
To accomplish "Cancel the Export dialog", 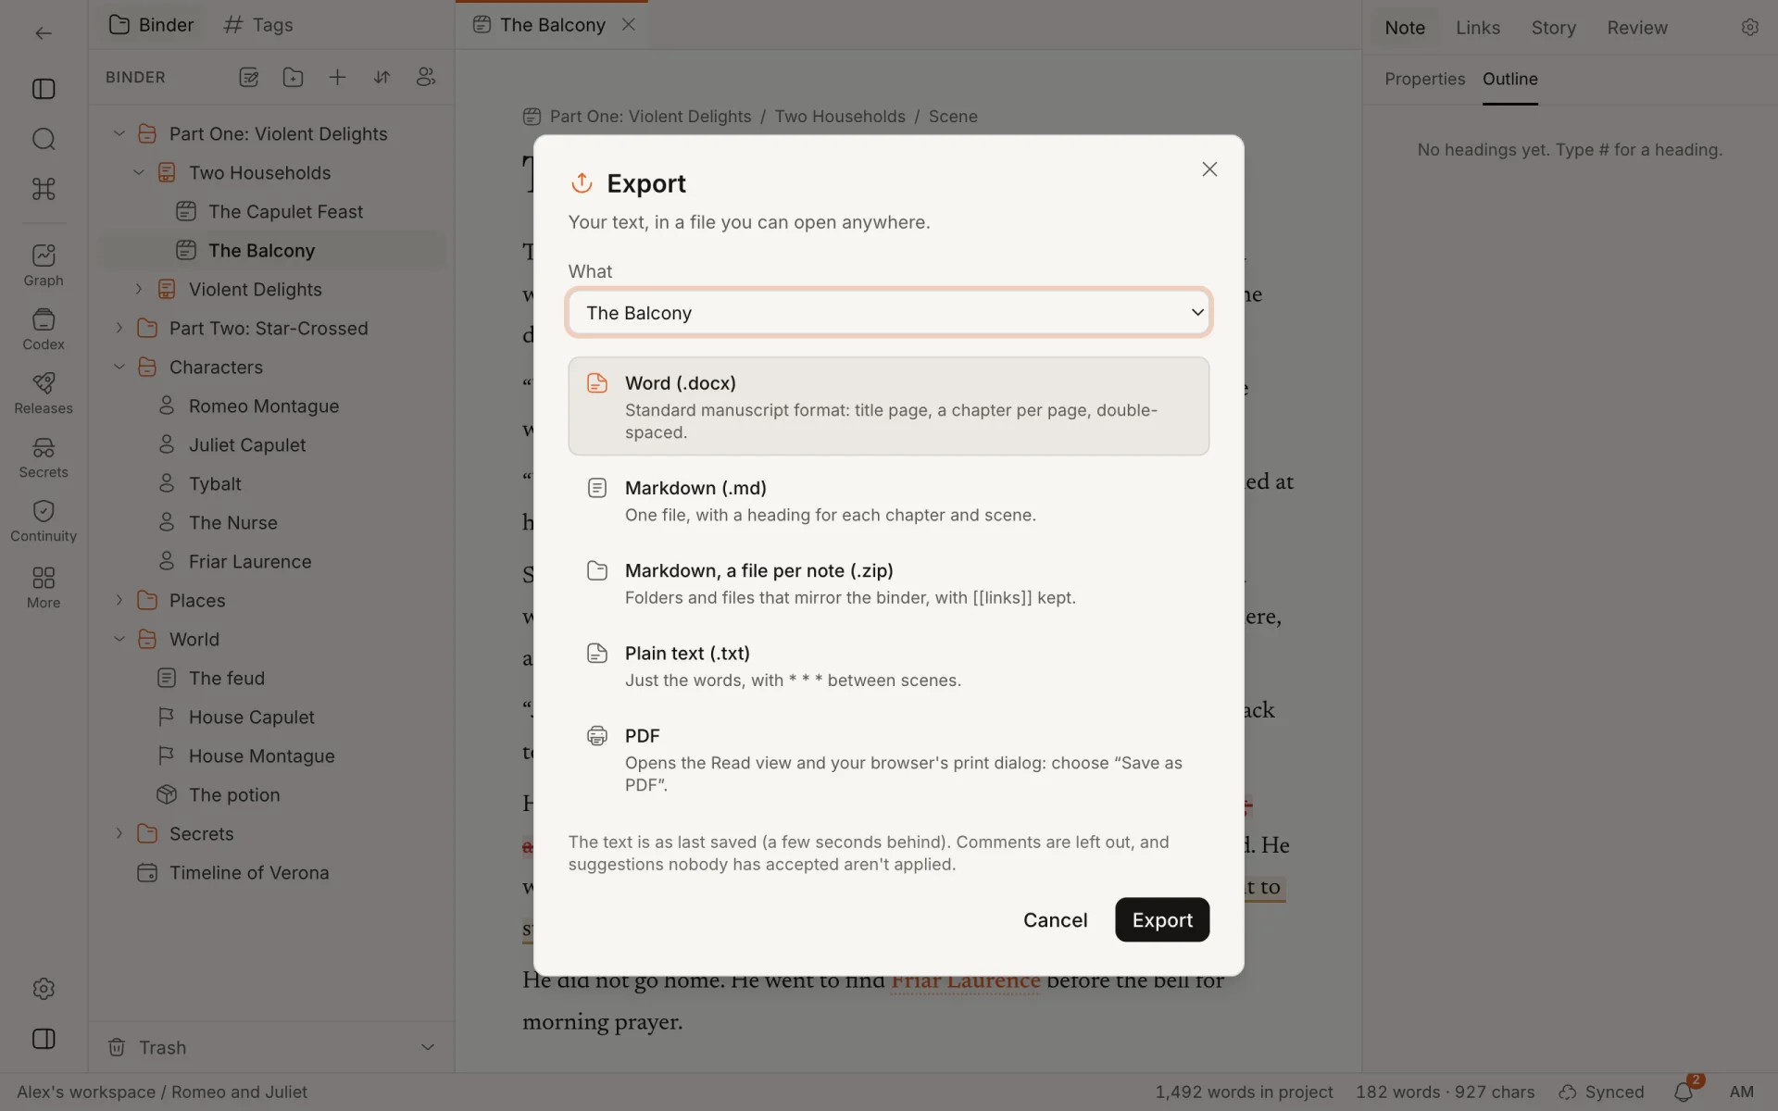I will point(1055,919).
